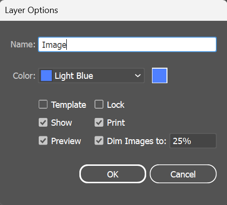Viewport: 227px width, 205px height.
Task: Open the color picker via the large blue swatch
Action: (160, 75)
